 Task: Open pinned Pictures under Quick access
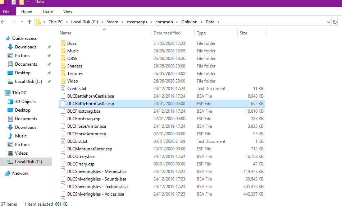(x=22, y=56)
